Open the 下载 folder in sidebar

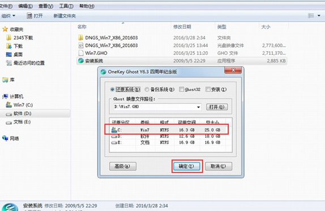(x=15, y=46)
